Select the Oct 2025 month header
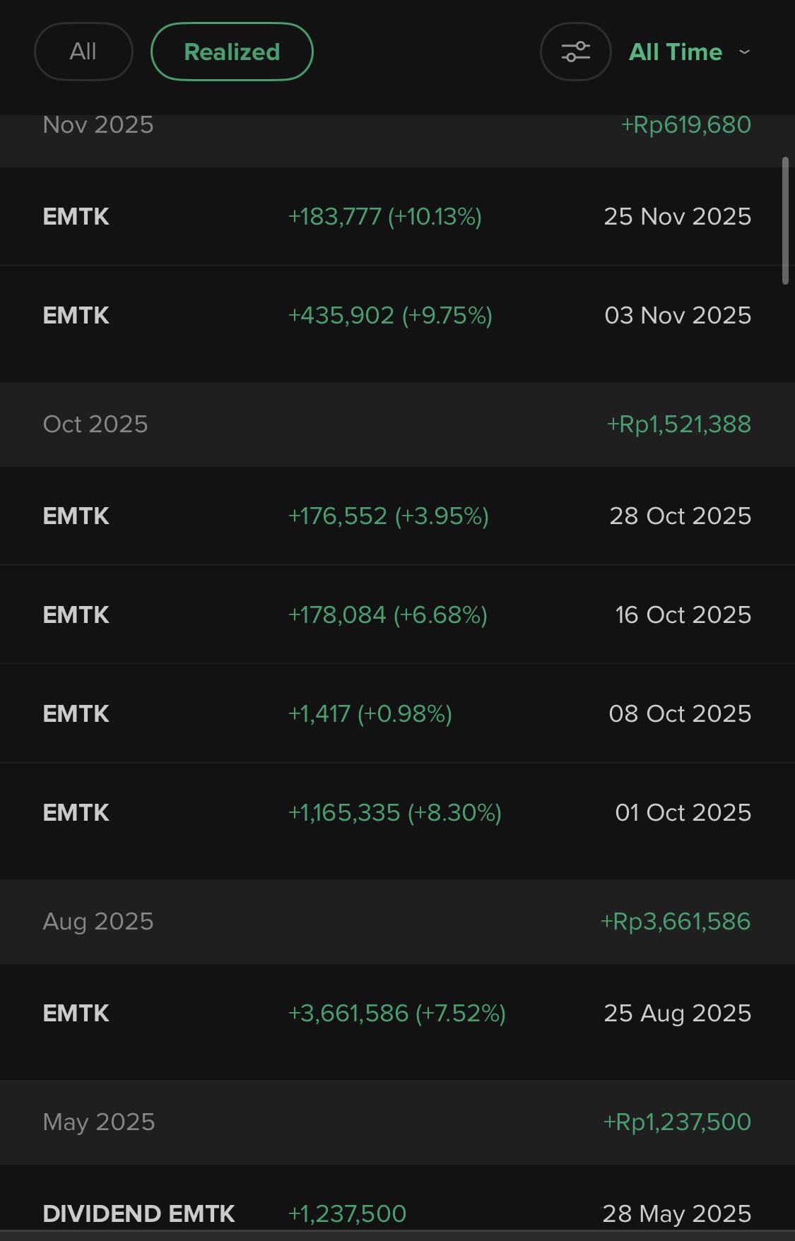This screenshot has width=795, height=1241. 95,424
